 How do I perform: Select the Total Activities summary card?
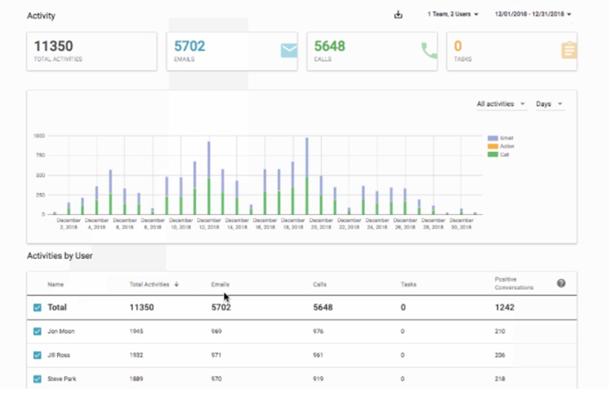(92, 51)
